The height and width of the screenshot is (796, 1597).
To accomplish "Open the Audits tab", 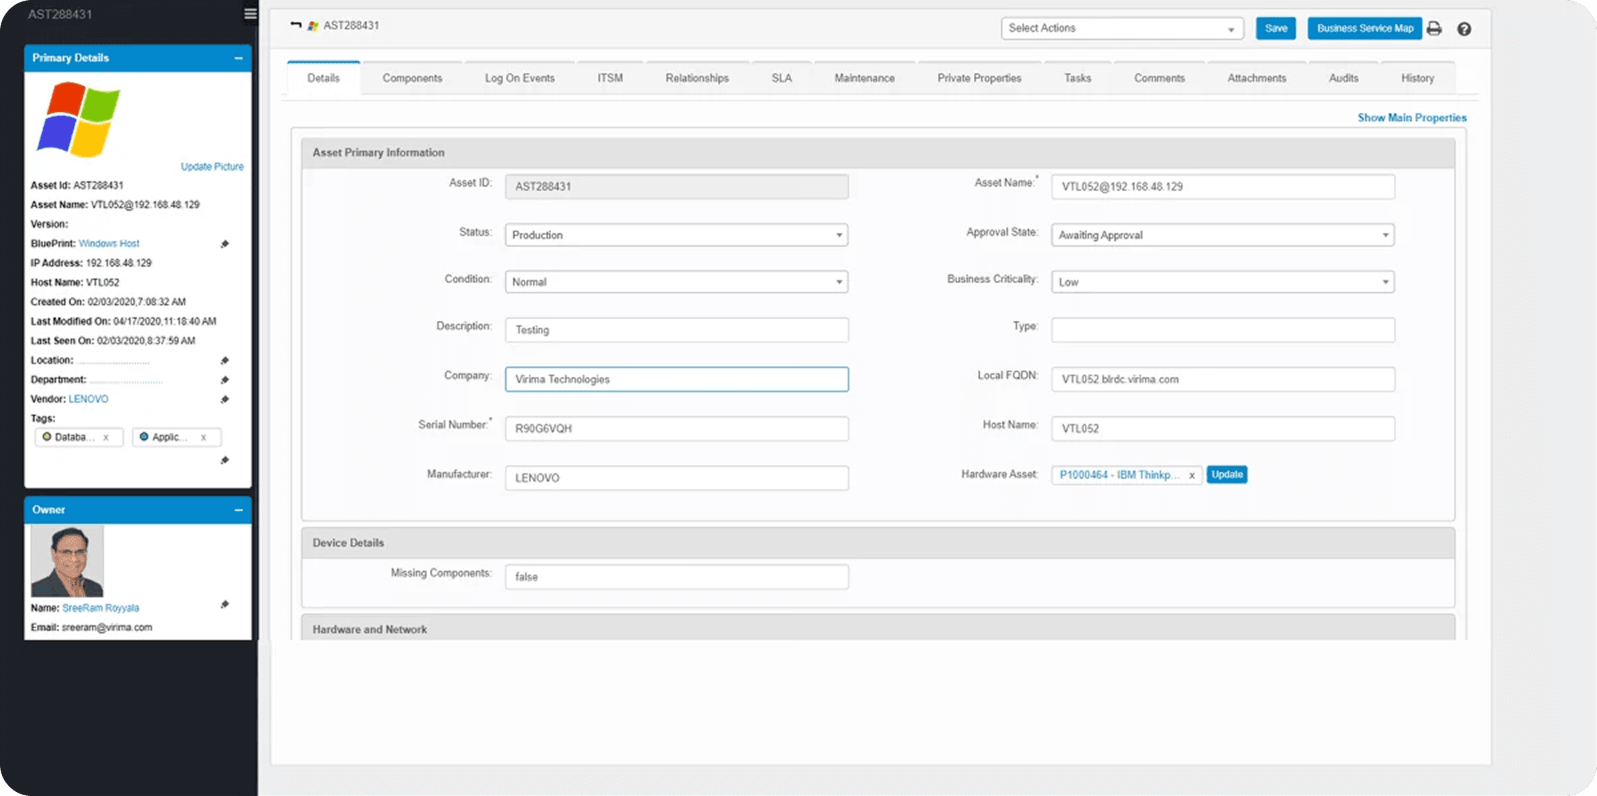I will [x=1344, y=78].
